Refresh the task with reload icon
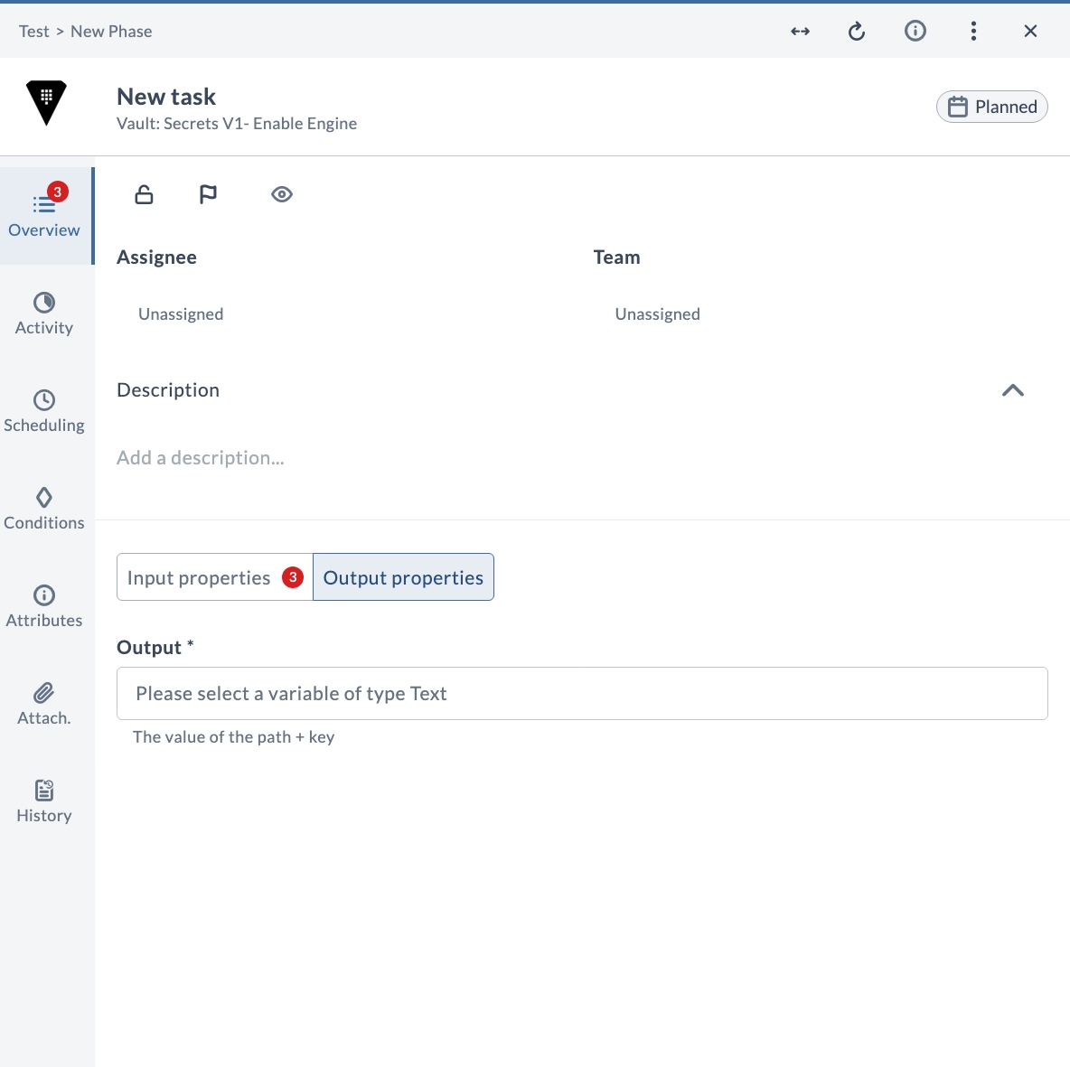1070x1067 pixels. coord(857,32)
